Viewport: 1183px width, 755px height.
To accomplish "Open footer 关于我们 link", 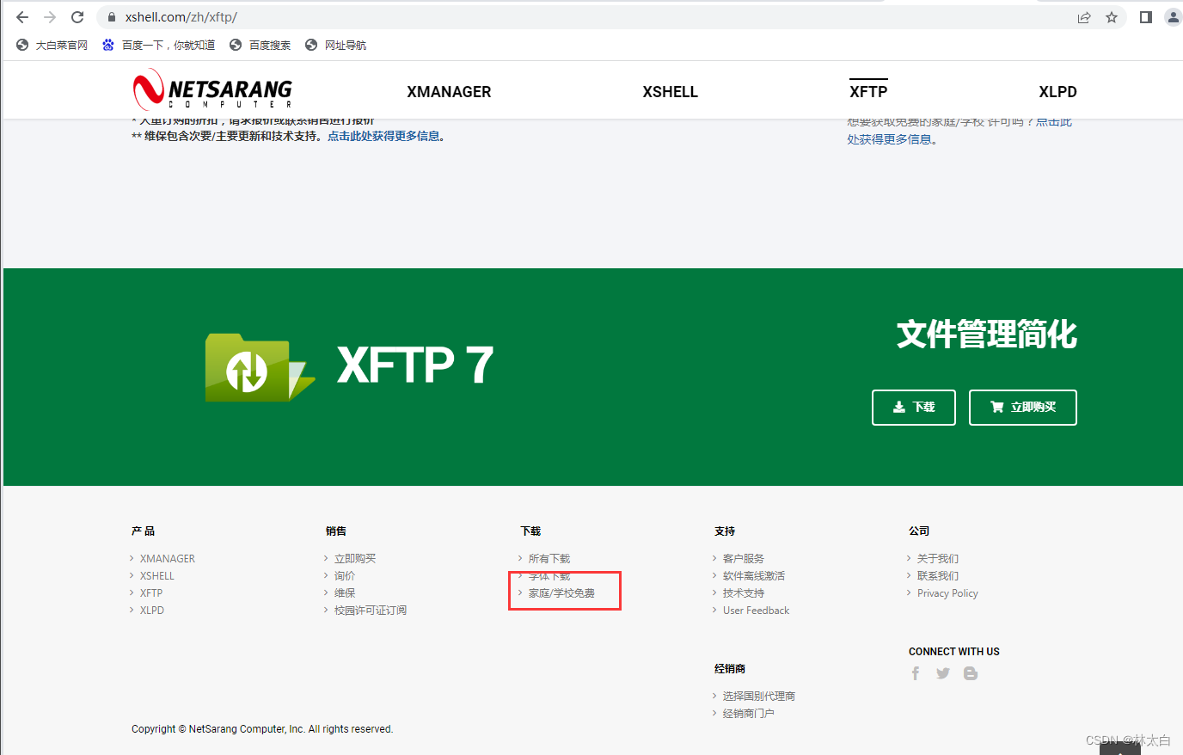I will tap(938, 559).
